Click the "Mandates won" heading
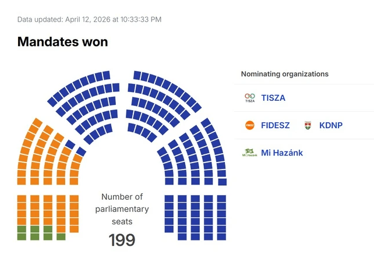 pos(62,42)
